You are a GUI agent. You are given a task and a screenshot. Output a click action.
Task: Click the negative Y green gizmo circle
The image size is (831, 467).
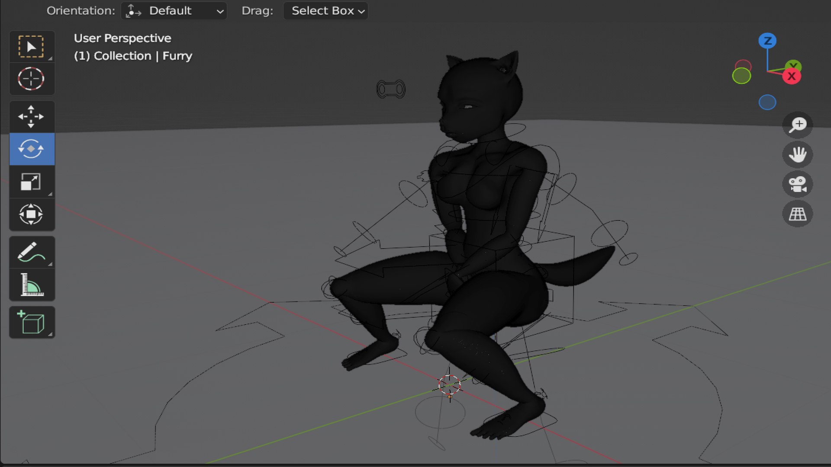(x=741, y=76)
